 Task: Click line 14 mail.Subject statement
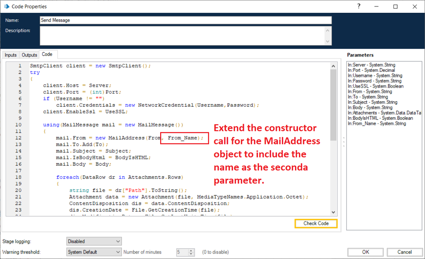click(x=93, y=151)
